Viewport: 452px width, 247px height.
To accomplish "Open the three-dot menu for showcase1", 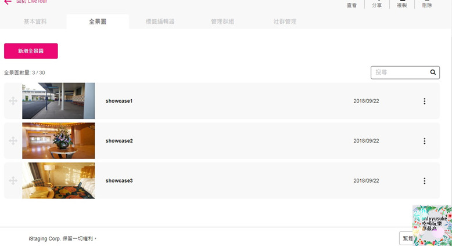I will (x=424, y=101).
